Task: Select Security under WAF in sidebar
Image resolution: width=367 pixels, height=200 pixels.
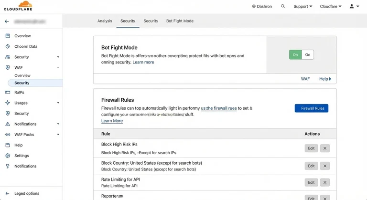Action: coord(22,83)
